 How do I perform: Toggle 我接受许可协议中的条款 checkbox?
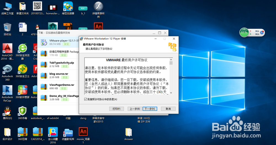click(x=86, y=99)
